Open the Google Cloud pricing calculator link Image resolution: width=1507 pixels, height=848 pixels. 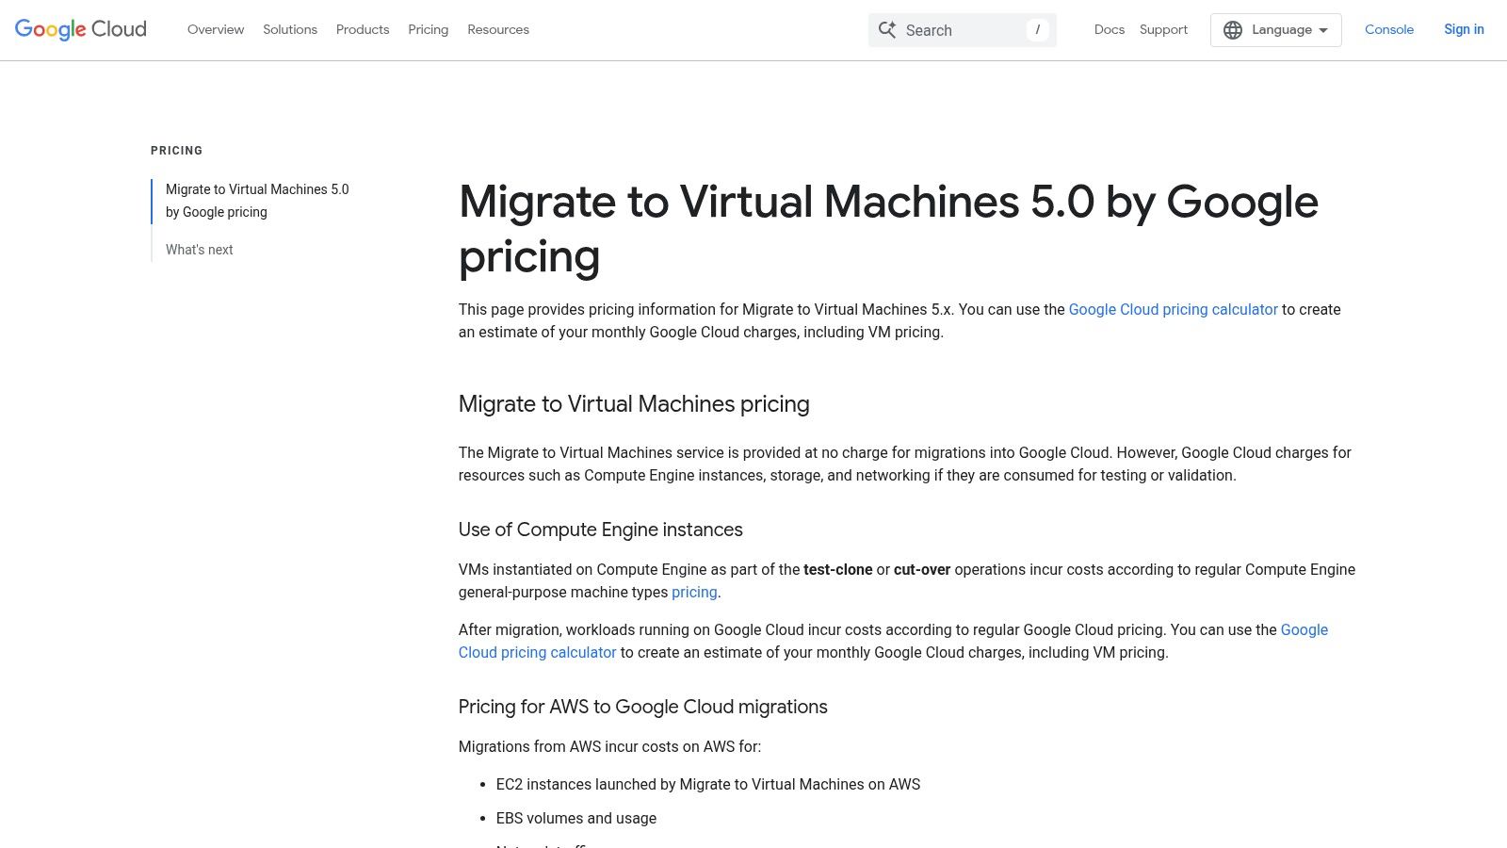coord(1172,309)
